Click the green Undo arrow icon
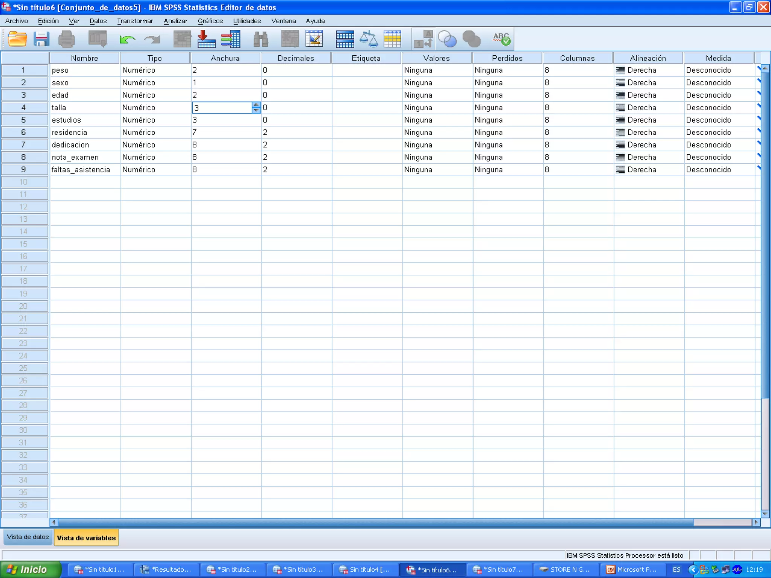 point(127,39)
